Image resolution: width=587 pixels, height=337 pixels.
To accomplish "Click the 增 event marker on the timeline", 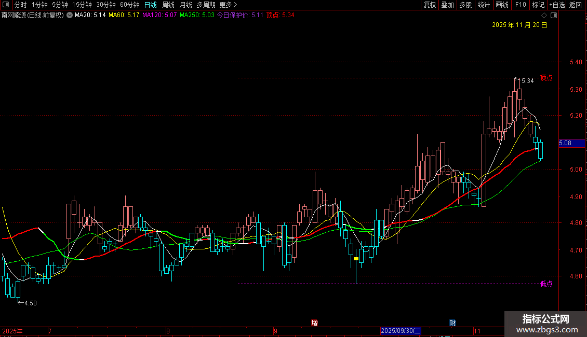I will [x=314, y=323].
